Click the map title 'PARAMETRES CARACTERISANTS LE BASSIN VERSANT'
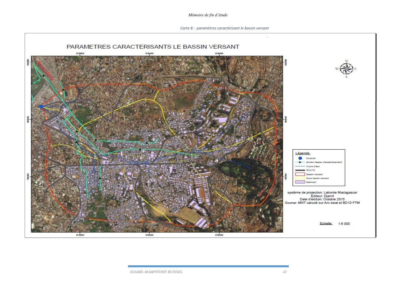The height and width of the screenshot is (295, 417). pyautogui.click(x=153, y=47)
